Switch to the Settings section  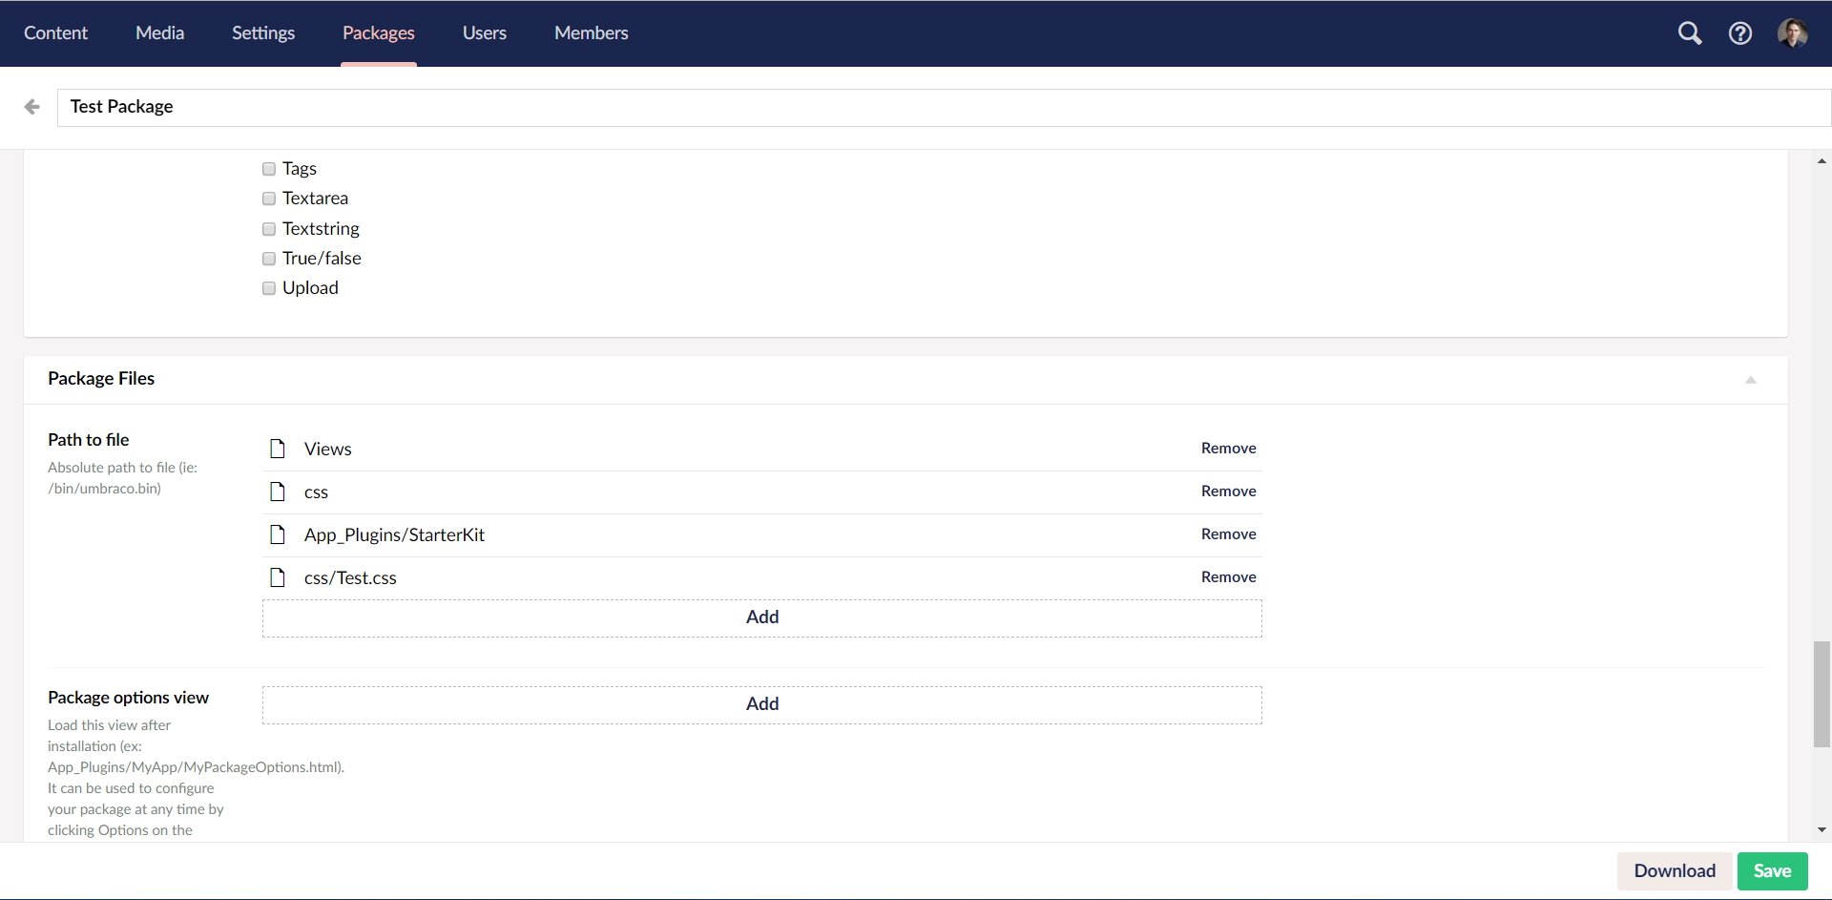pos(262,32)
